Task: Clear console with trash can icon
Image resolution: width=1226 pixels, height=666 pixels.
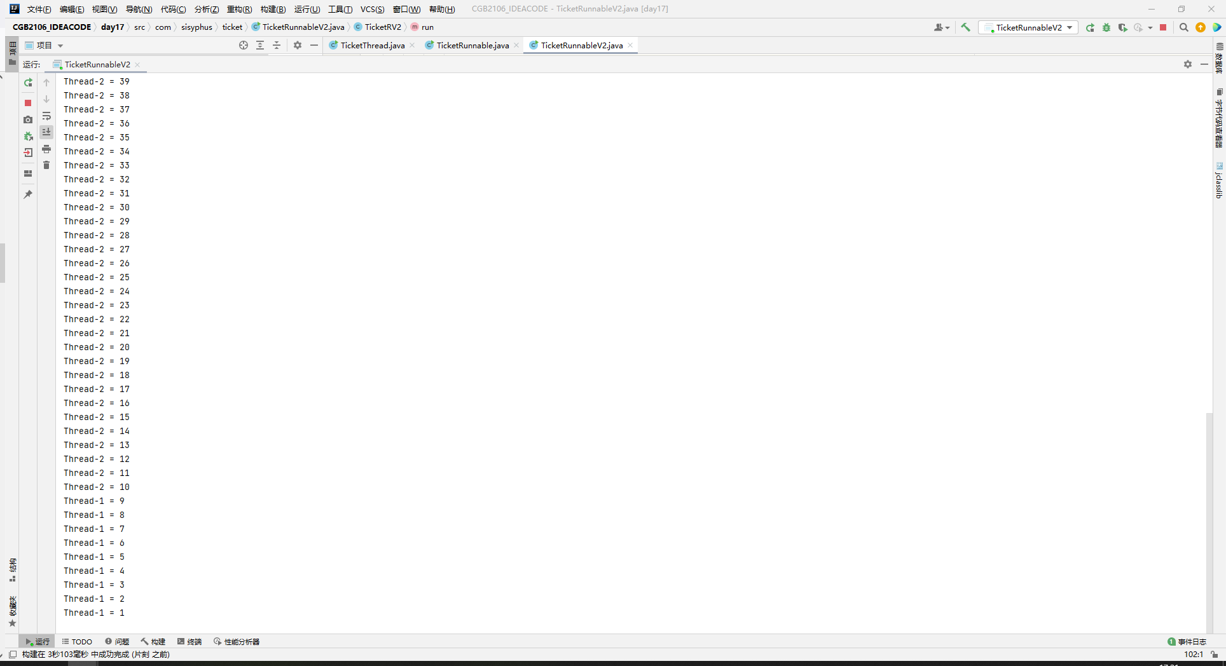Action: coord(46,165)
